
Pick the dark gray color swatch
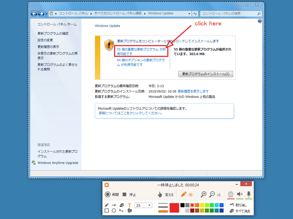(187, 205)
